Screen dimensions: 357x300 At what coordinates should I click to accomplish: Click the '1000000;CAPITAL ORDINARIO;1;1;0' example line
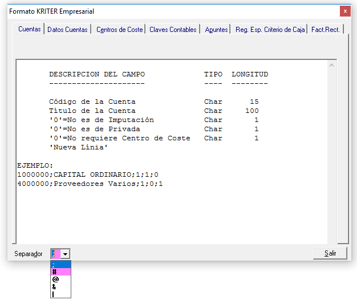pos(88,175)
